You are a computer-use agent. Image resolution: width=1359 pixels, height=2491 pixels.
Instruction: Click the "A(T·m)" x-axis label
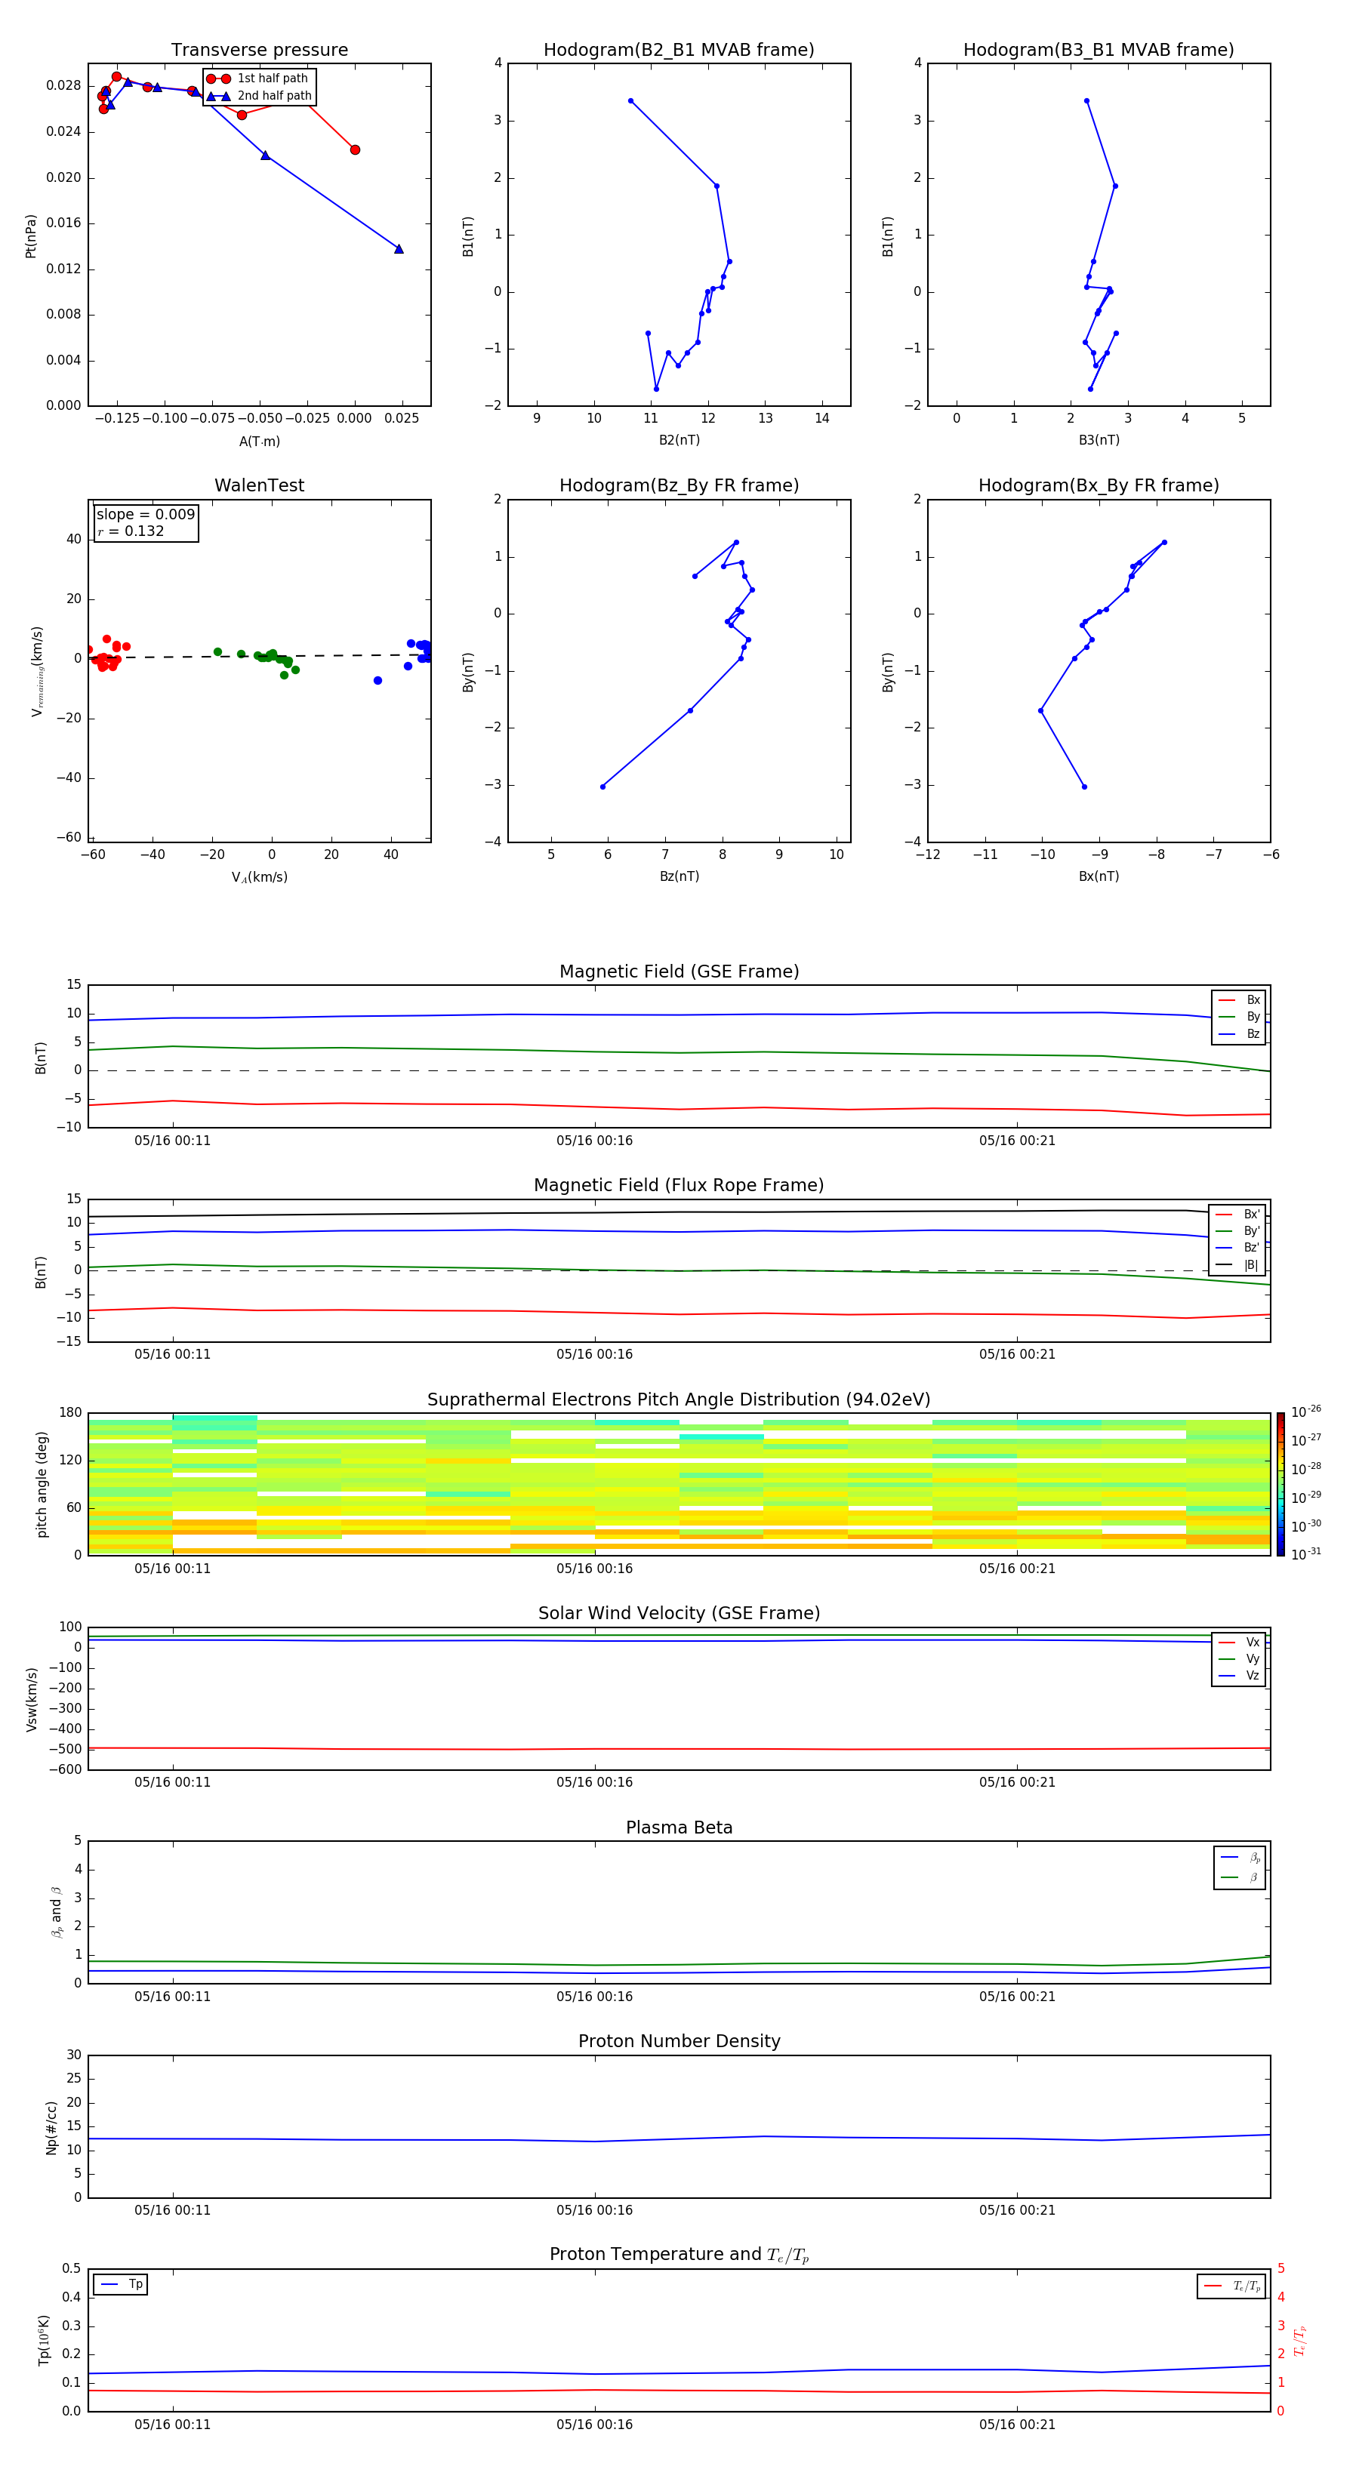259,442
